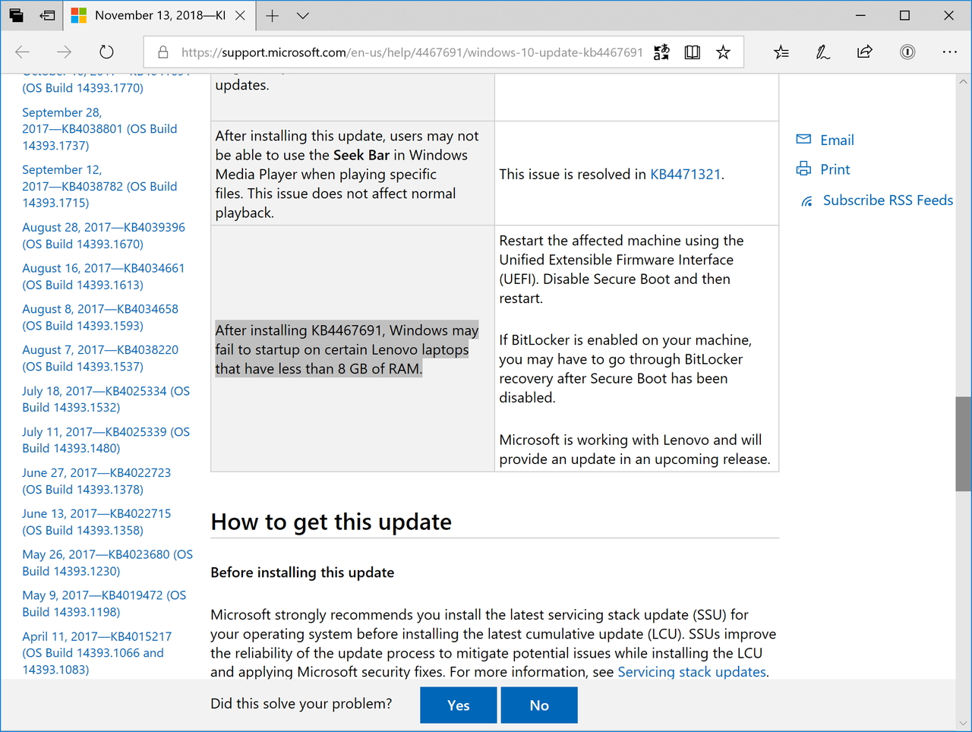972x732 pixels.
Task: Show tab previews chevron
Action: point(302,15)
